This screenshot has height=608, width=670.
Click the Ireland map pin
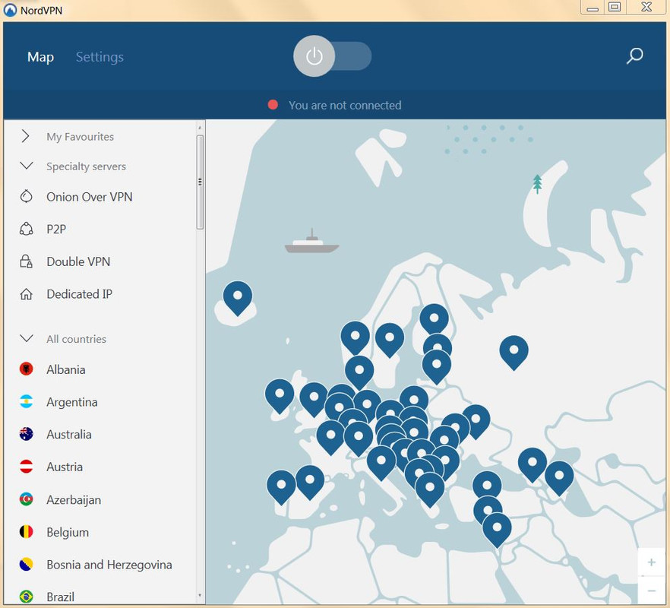pos(280,394)
